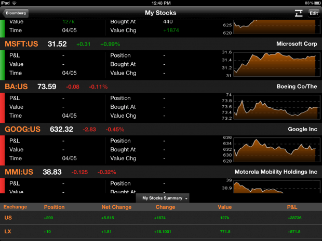Viewport: 322px width, 241px height.
Task: Tap LX change +18.1001
Action: [163, 232]
